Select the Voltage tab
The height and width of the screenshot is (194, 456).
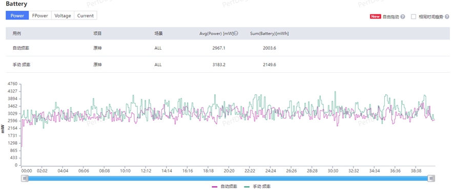(x=63, y=16)
